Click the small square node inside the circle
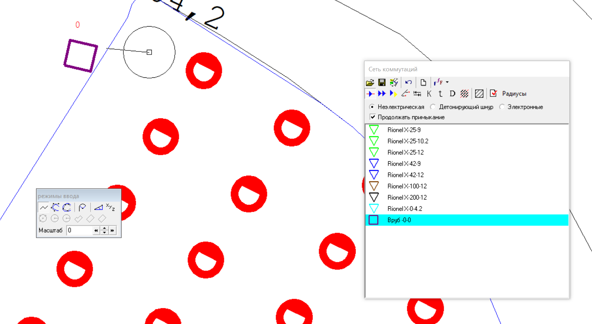This screenshot has height=324, width=592. pos(149,52)
